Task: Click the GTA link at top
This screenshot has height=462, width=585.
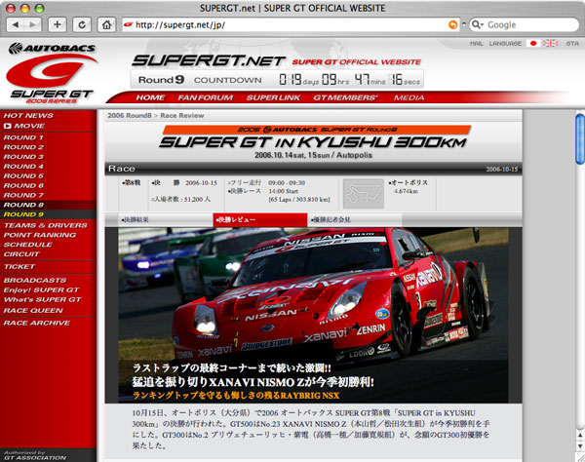Action: tap(572, 44)
